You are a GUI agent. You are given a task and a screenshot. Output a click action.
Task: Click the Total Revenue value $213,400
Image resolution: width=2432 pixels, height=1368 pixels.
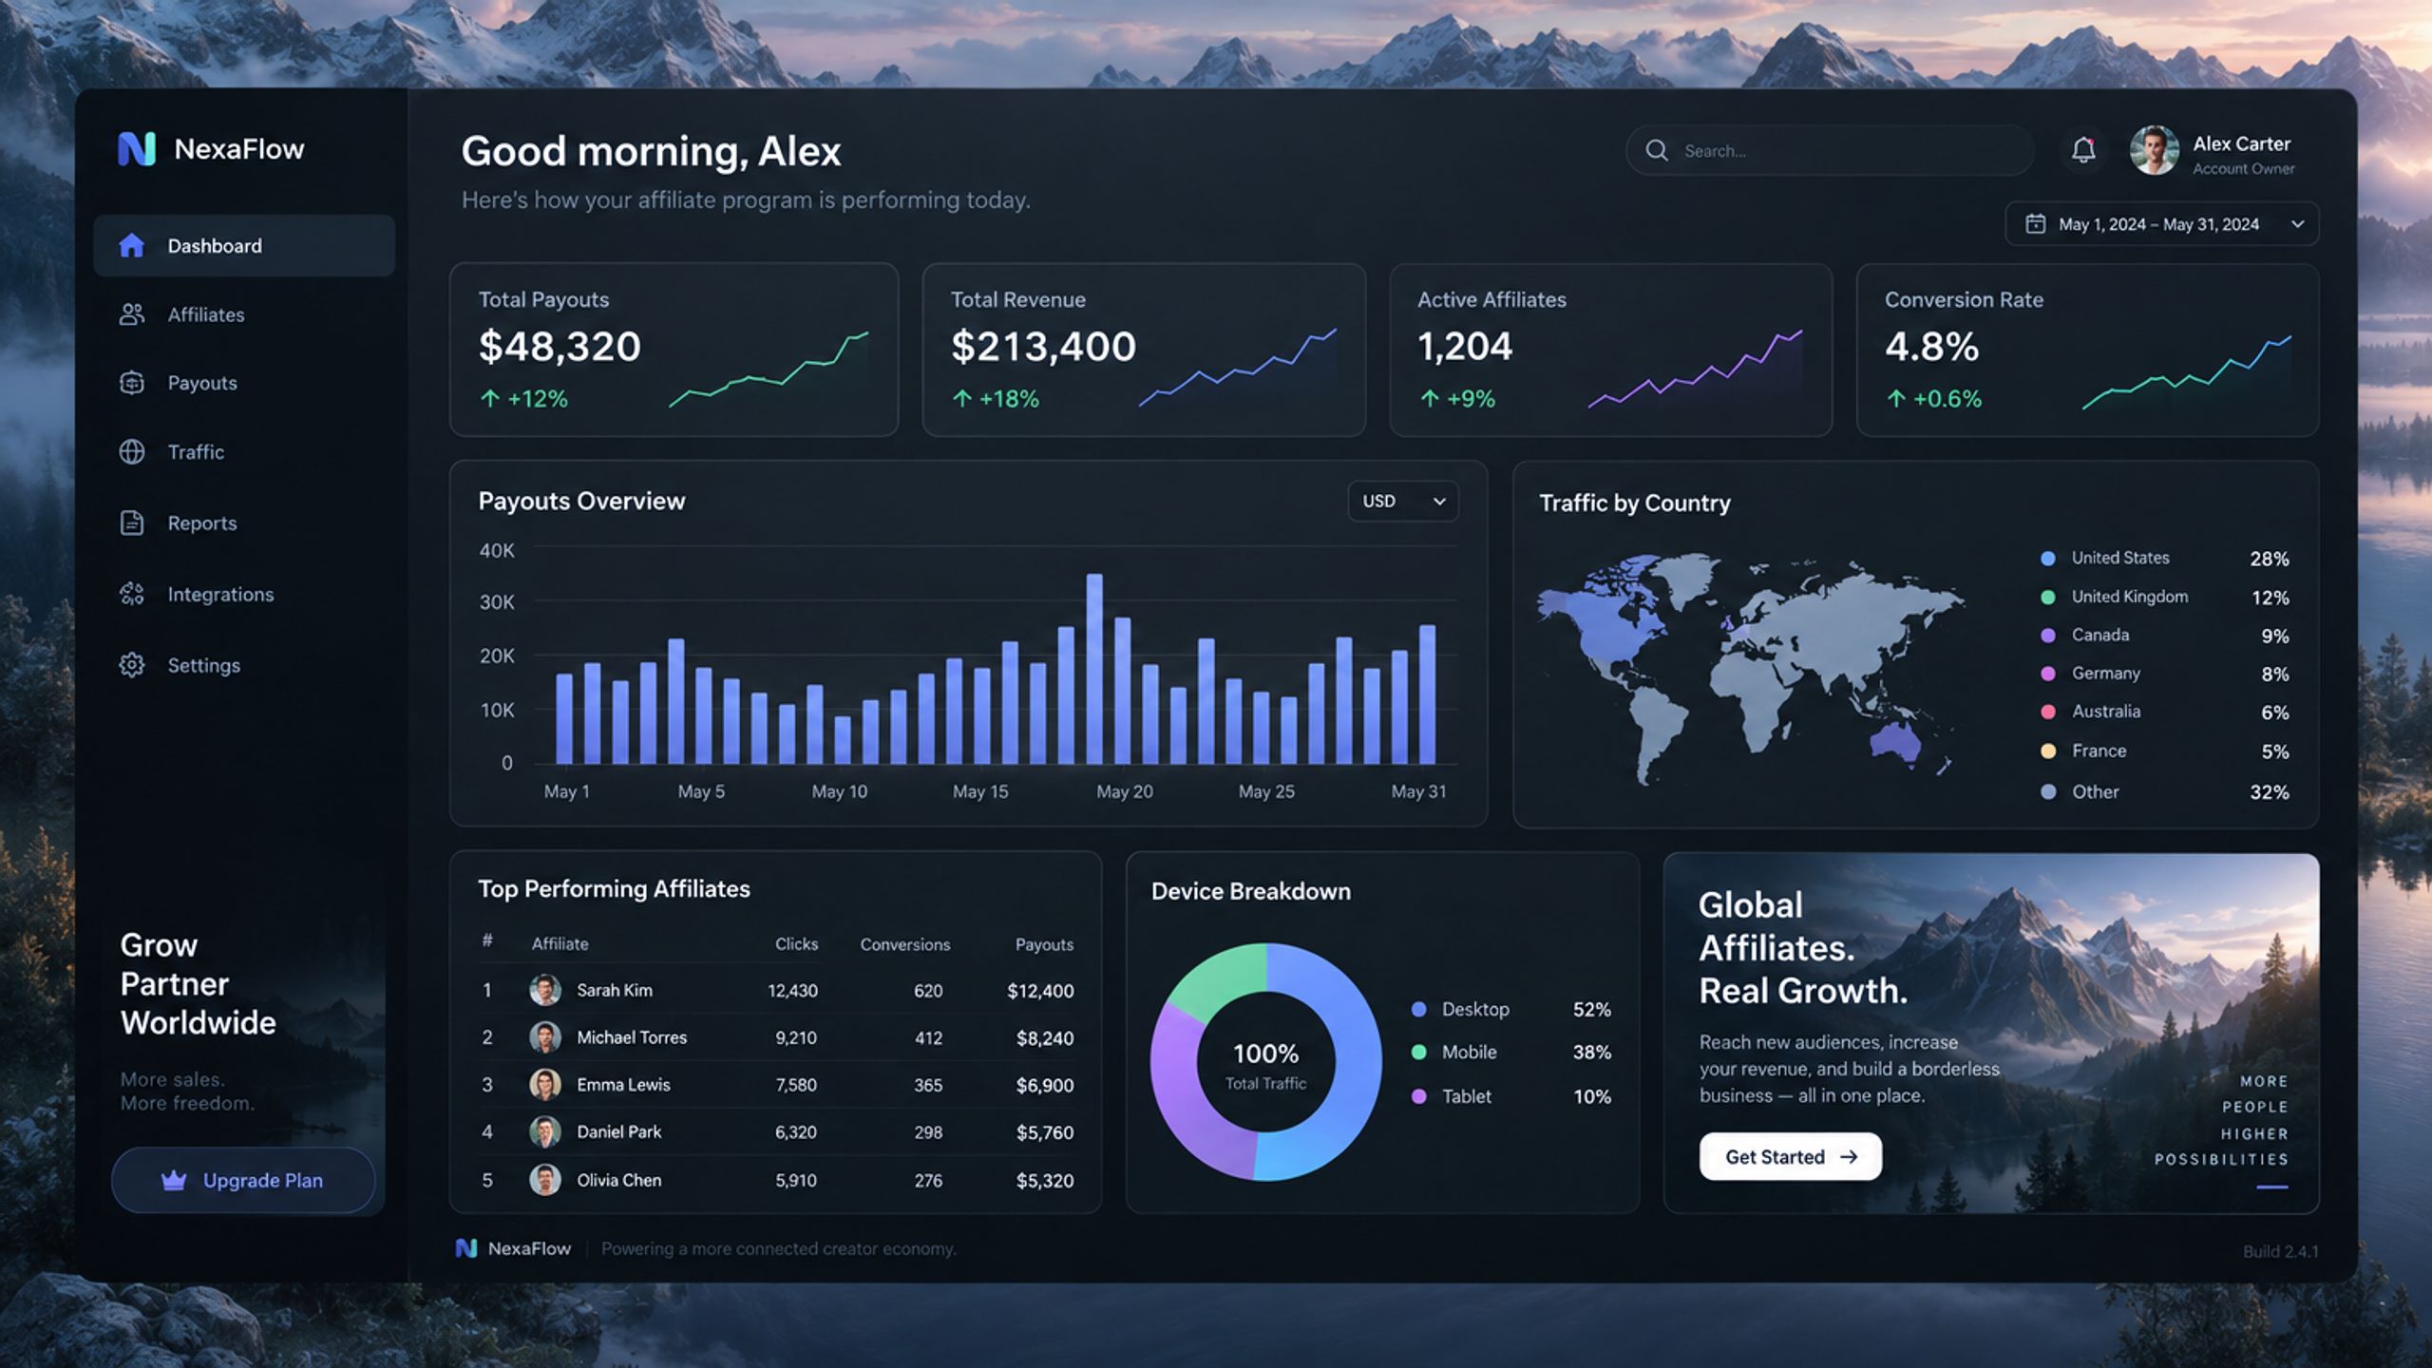pos(1043,346)
